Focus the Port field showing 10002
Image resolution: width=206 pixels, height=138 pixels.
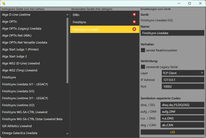tap(183, 86)
